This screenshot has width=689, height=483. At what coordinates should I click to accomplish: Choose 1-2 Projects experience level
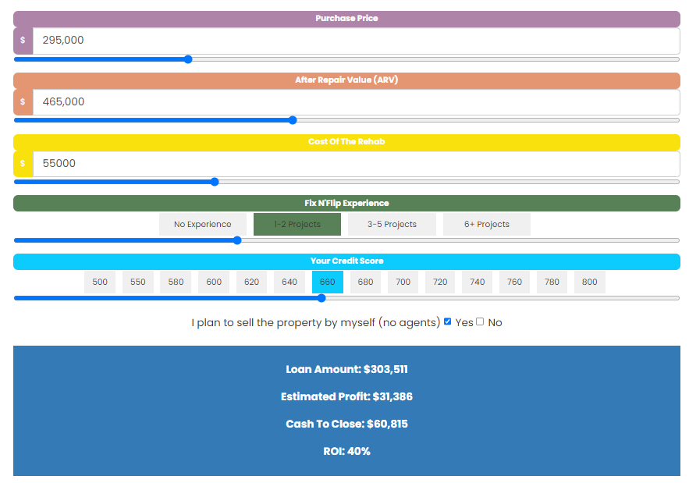[x=297, y=225]
